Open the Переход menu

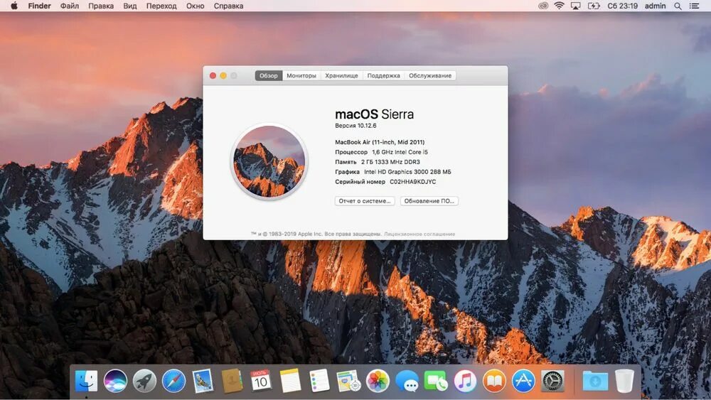coord(161,6)
